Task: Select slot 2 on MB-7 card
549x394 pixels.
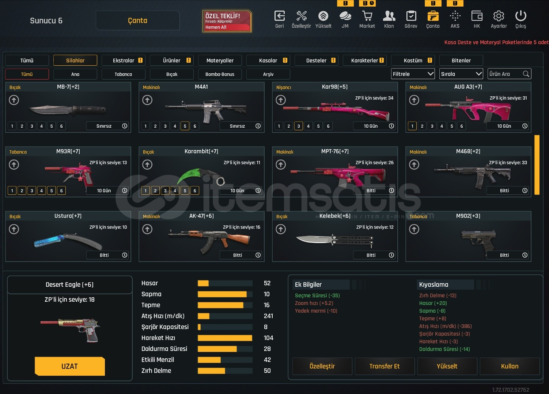Action: click(22, 126)
